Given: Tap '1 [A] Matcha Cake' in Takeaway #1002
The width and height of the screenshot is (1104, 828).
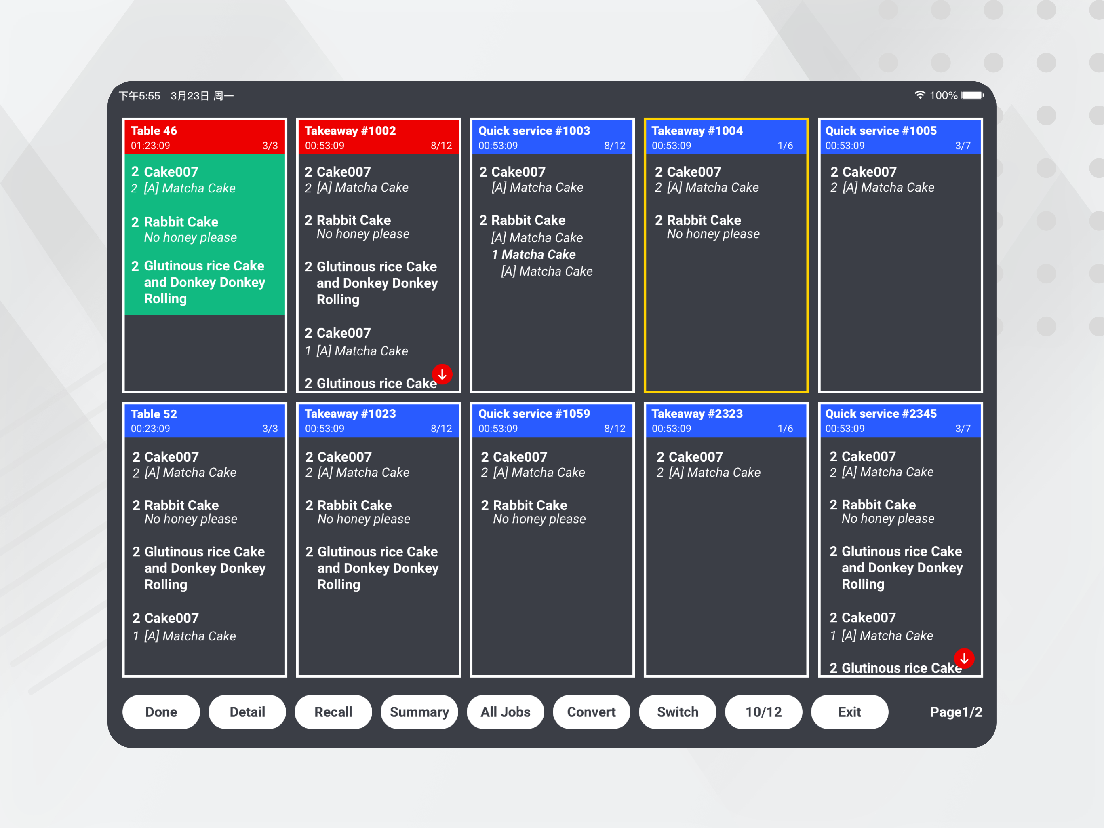Looking at the screenshot, I should click(356, 351).
